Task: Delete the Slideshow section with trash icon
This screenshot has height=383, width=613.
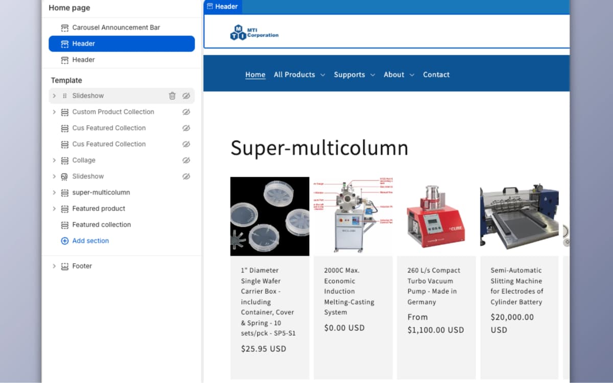Action: (x=172, y=96)
